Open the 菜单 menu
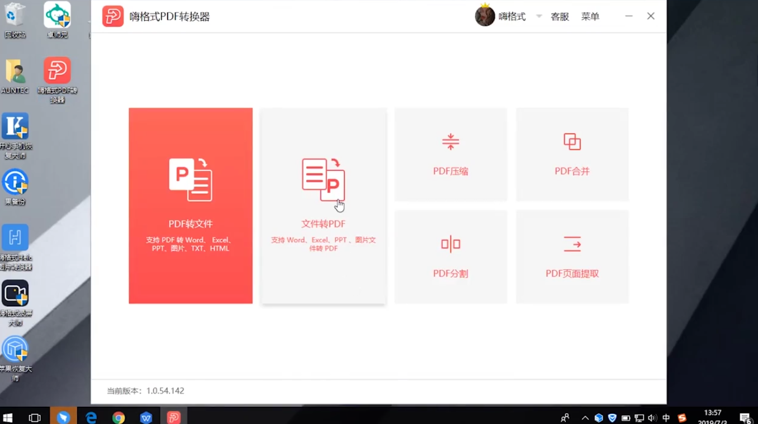This screenshot has width=758, height=424. tap(590, 17)
